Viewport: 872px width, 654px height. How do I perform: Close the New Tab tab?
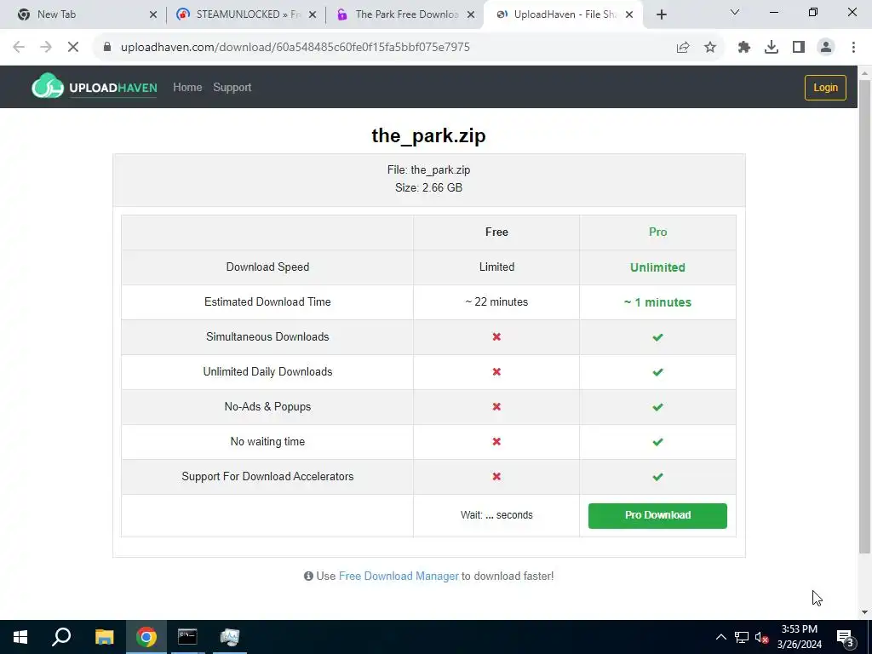153,14
